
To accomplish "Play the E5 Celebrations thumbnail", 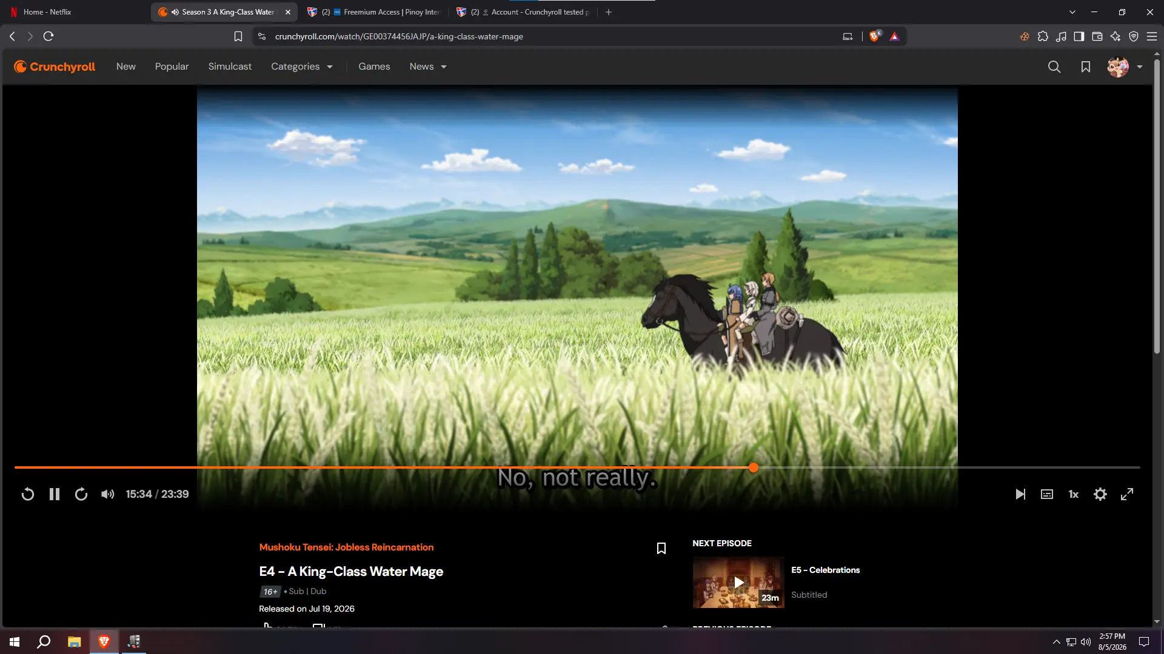I will click(x=738, y=583).
